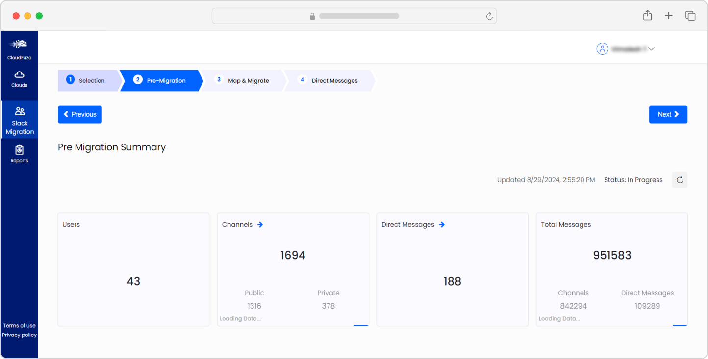Viewport: 708px width, 359px height.
Task: Click the CloudFuze logo icon
Action: click(19, 44)
